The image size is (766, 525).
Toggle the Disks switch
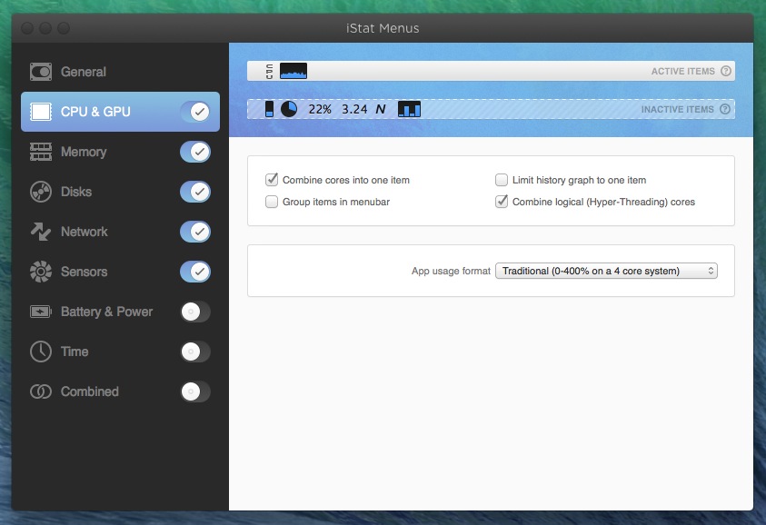[x=195, y=192]
